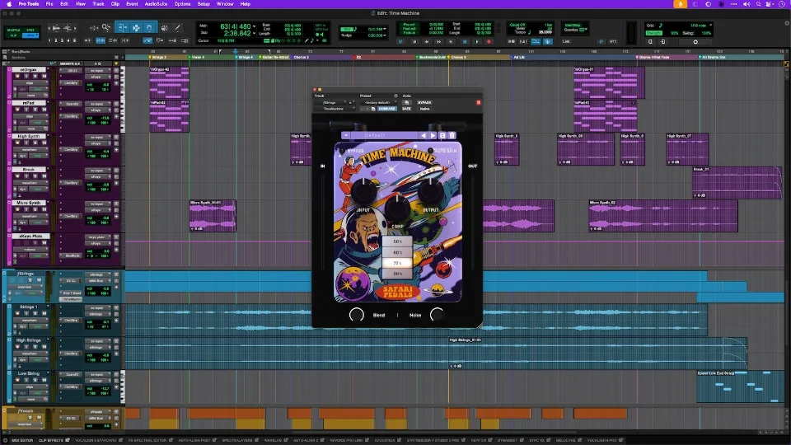
Task: Go to next preset using right arrow
Action: click(x=433, y=135)
